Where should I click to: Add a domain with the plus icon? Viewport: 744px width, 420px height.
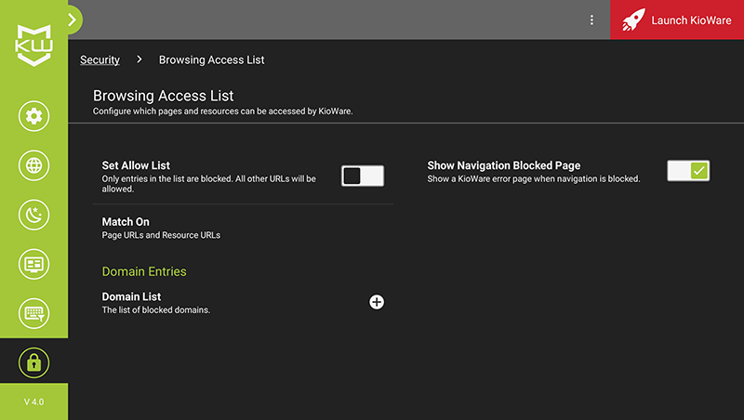377,302
